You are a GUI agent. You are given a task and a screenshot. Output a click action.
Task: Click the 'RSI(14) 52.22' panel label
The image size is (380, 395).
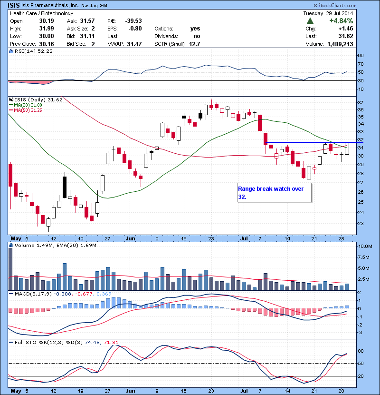(x=34, y=51)
